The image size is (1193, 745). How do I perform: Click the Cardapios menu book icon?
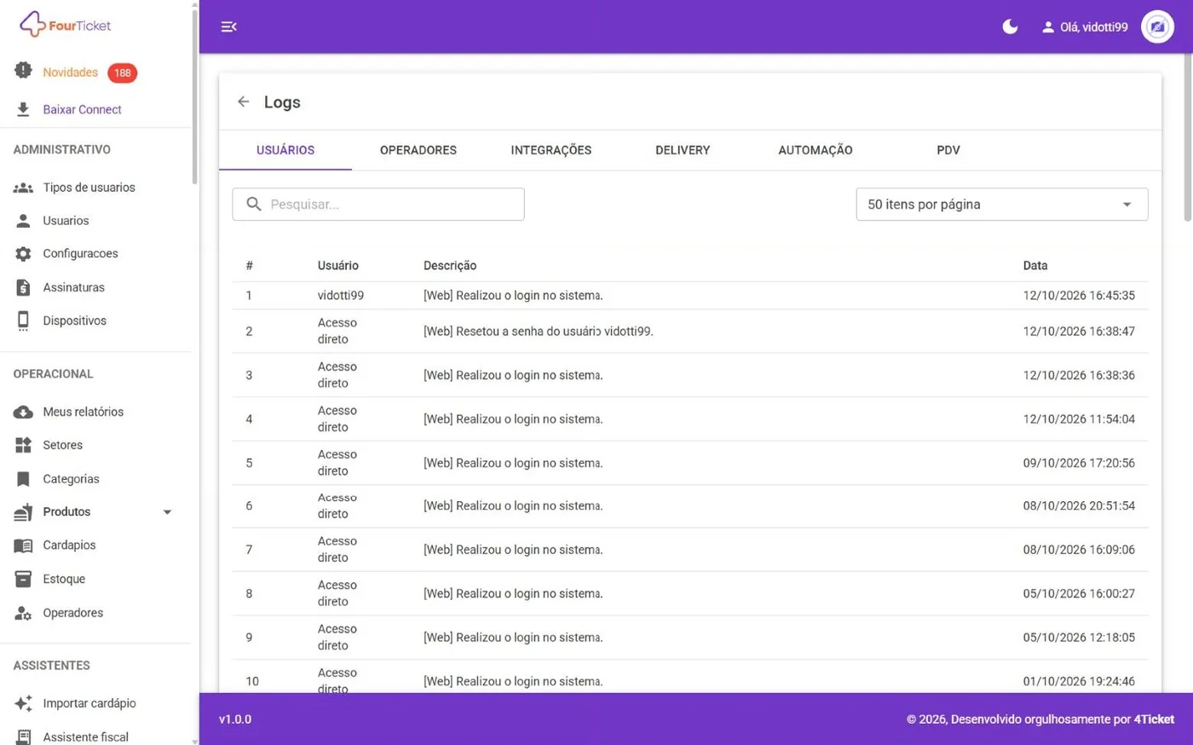pyautogui.click(x=23, y=546)
